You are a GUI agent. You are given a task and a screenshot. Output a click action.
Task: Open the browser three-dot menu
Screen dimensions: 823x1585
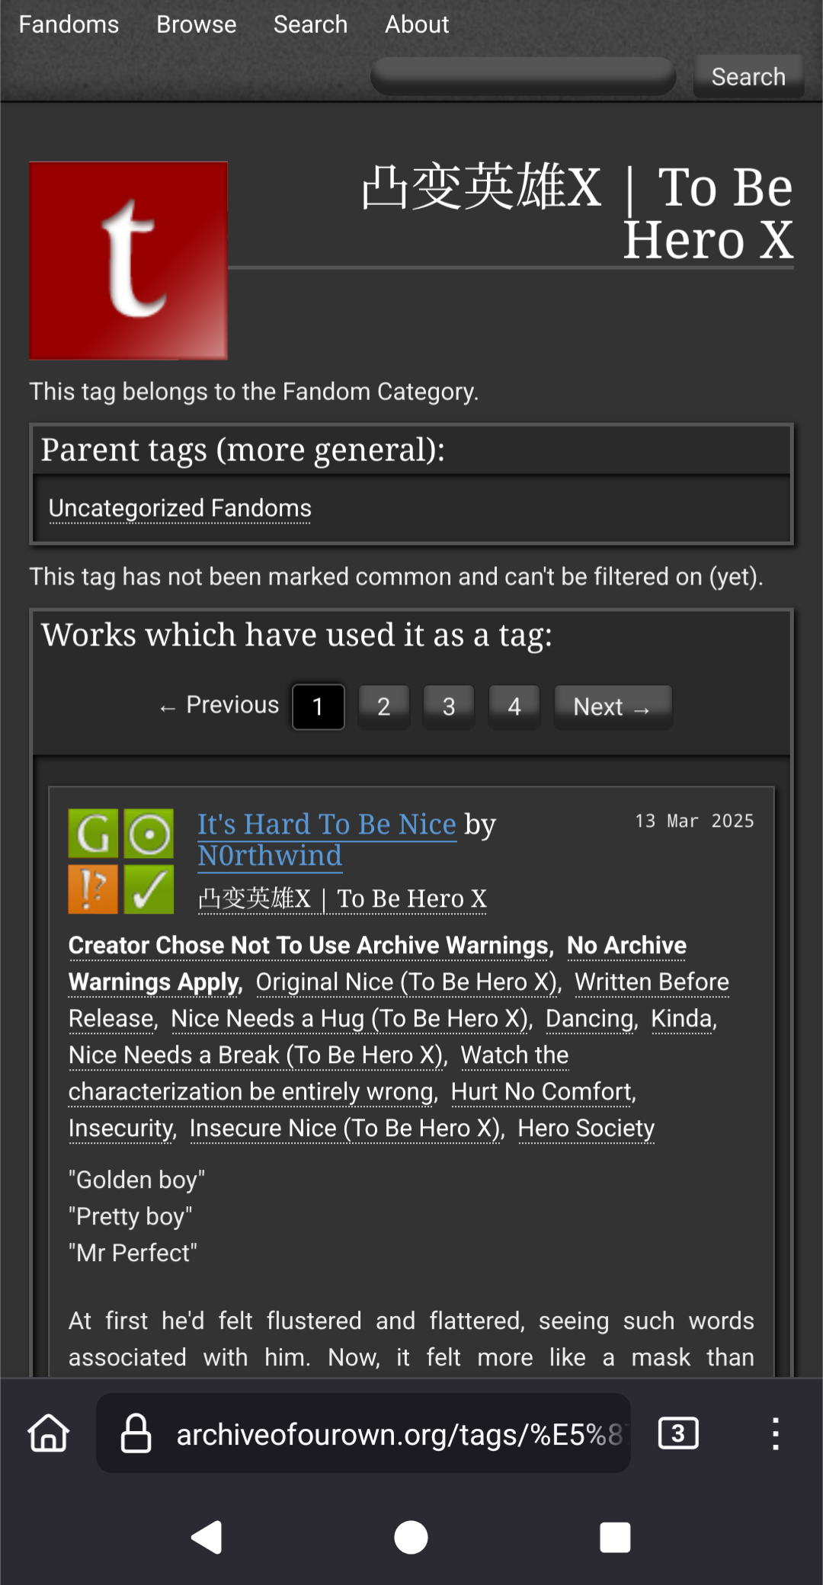coord(775,1433)
